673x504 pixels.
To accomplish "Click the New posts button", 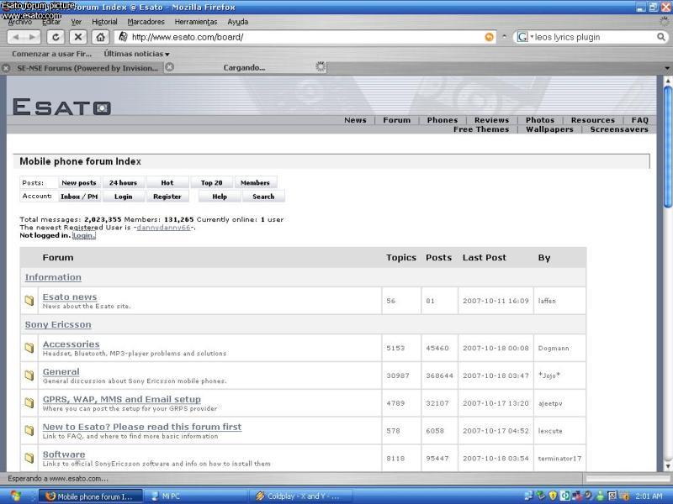I will coord(79,182).
